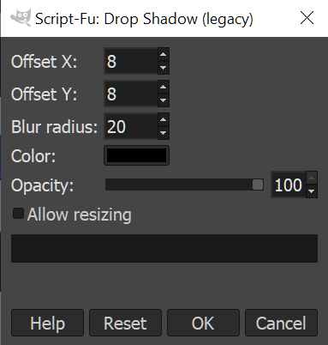Viewport: 328px width, 345px height.
Task: Cancel the Drop Shadow dialog
Action: tap(281, 323)
